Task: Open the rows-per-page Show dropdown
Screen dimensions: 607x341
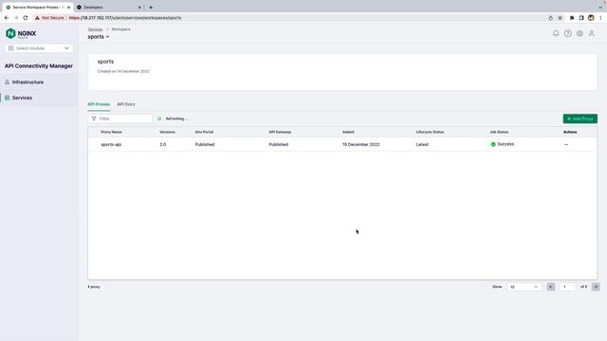Action: (x=524, y=287)
